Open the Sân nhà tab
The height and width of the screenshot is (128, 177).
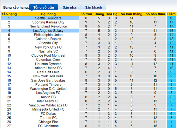click(69, 7)
